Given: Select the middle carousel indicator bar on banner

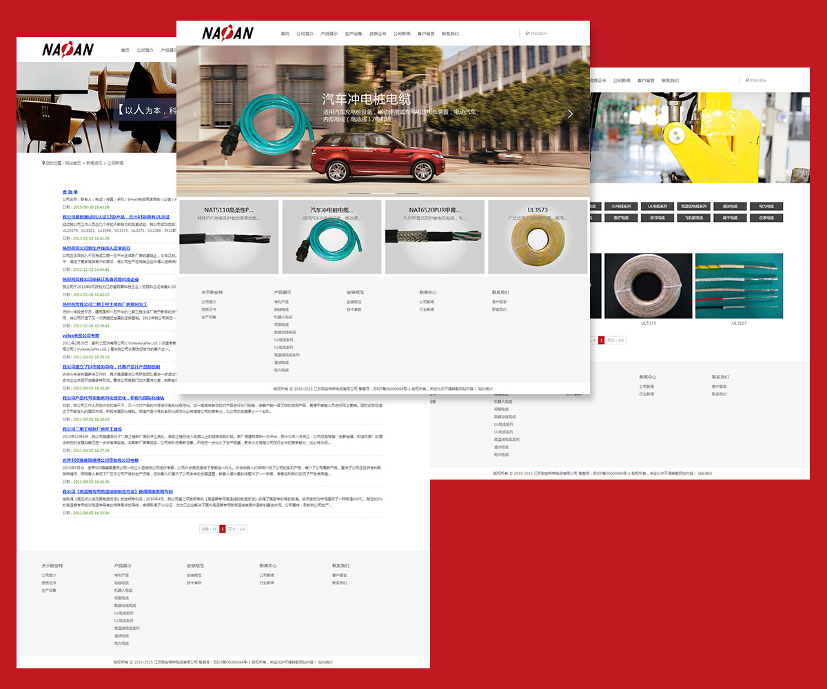Looking at the screenshot, I should tap(382, 194).
